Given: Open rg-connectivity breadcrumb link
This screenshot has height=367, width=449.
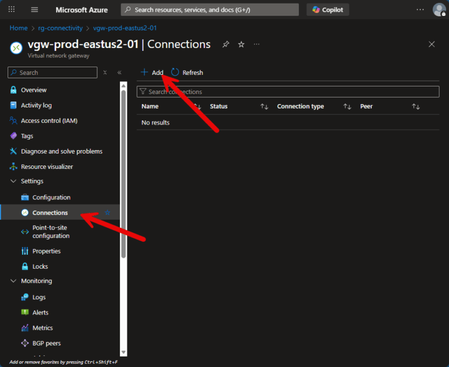Looking at the screenshot, I should [x=60, y=28].
